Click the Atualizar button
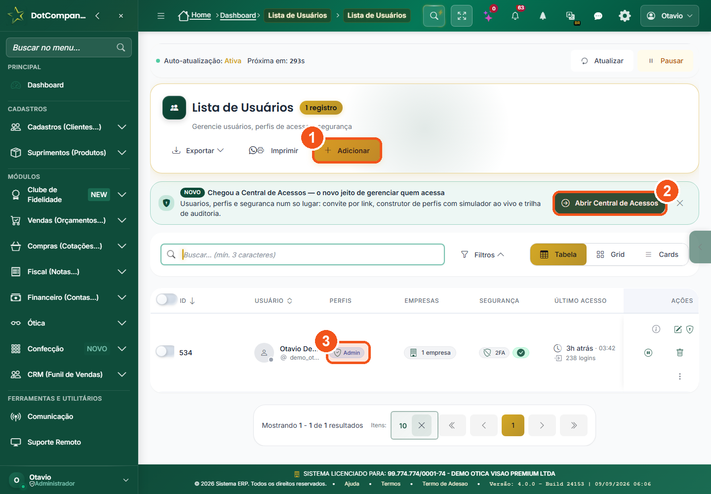Screen dimensions: 711x494 [602, 61]
